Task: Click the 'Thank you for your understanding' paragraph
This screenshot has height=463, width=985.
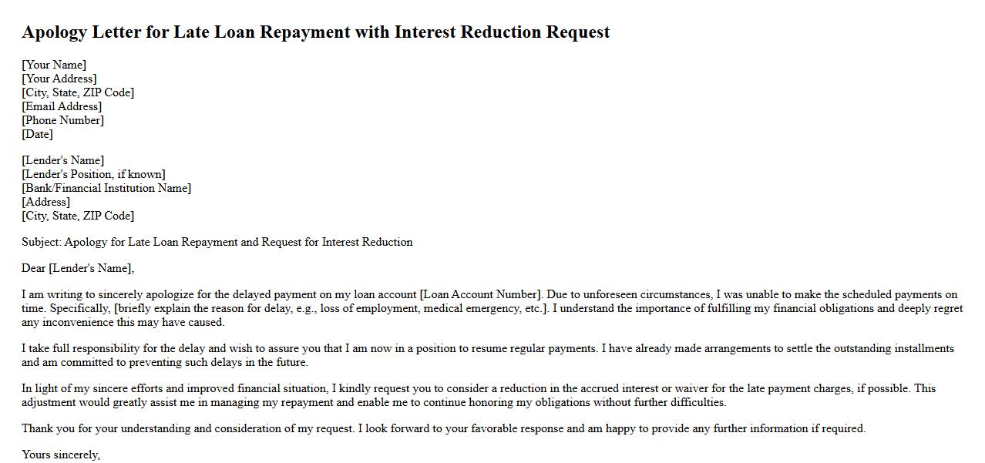Action: 443,428
